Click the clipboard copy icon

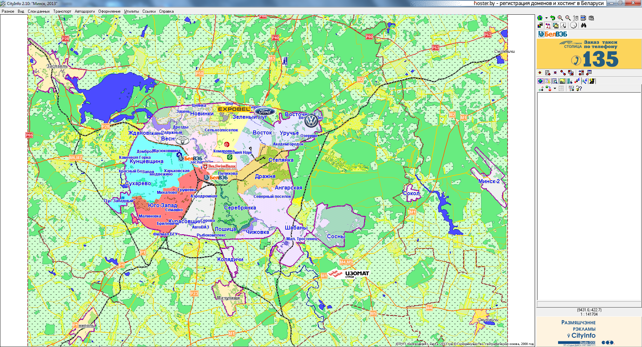pyautogui.click(x=591, y=18)
